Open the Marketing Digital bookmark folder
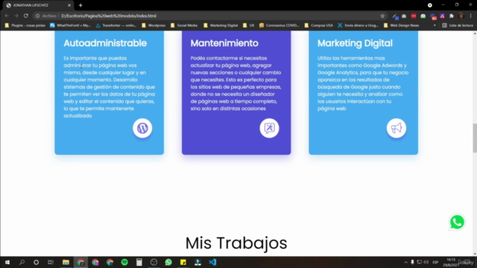The width and height of the screenshot is (477, 268). click(221, 25)
